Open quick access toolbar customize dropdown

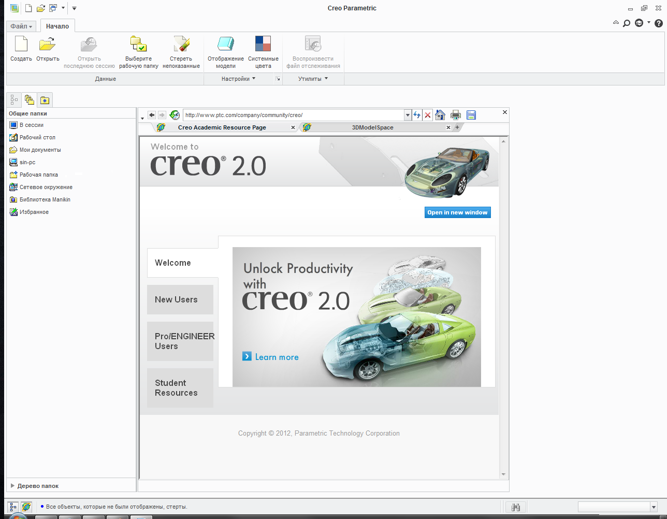(74, 8)
